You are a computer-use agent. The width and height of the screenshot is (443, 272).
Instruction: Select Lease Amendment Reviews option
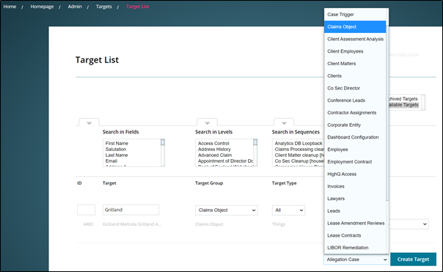tap(355, 223)
